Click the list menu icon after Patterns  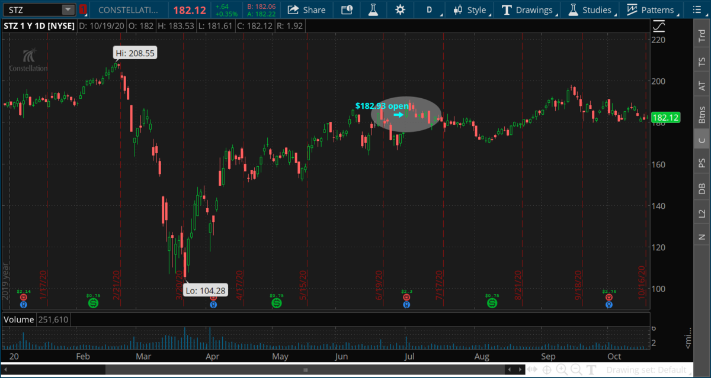pos(690,9)
